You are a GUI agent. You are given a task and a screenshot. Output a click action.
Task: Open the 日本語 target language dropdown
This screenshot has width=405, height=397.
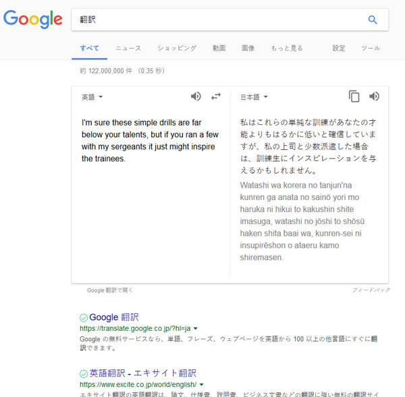[254, 97]
